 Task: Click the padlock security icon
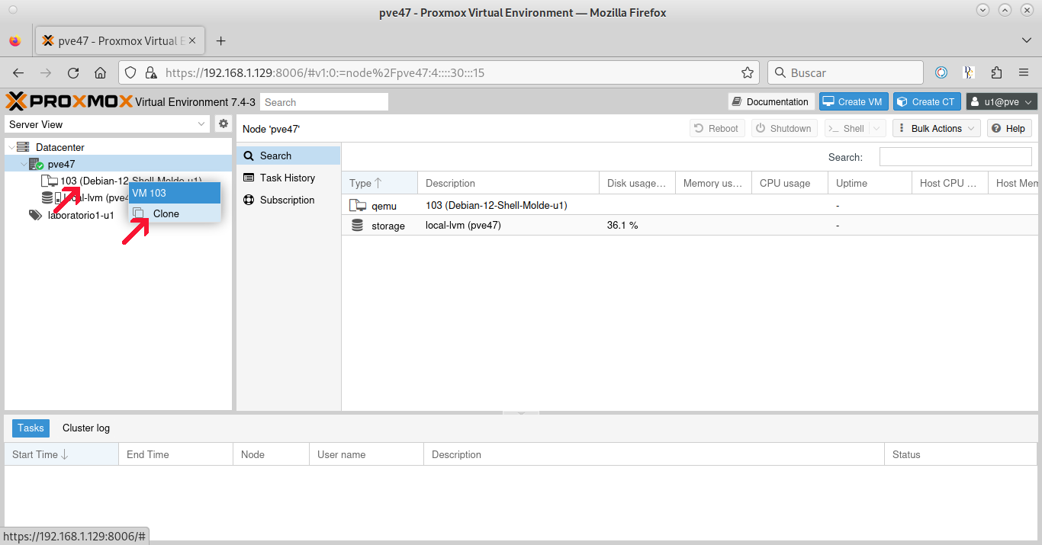[151, 73]
